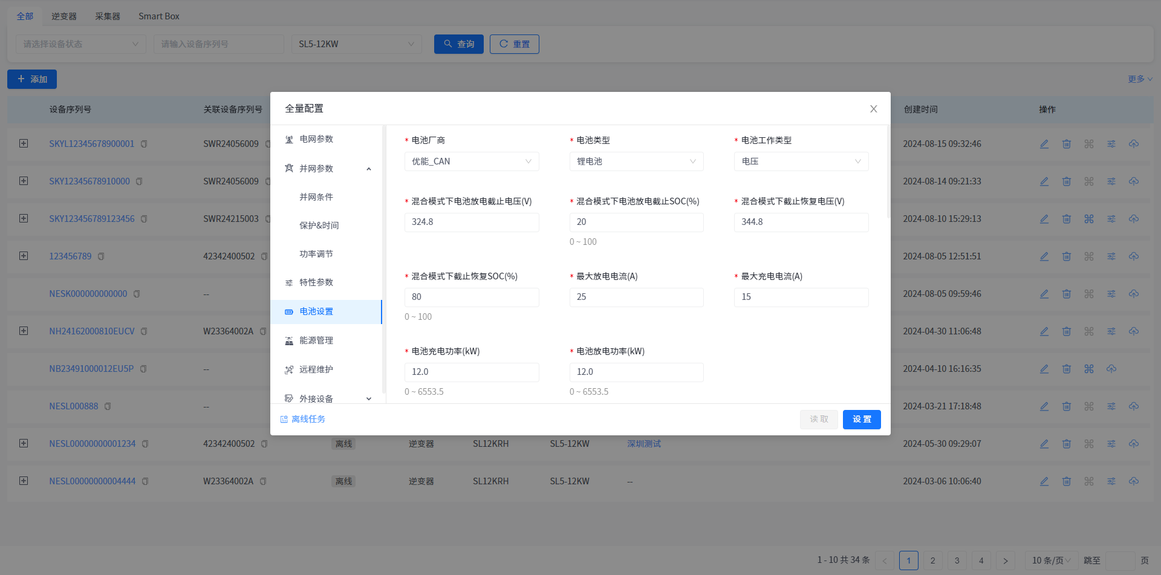Screen dimensions: 1161x575
Task: Select 能源管理 in the sidebar menu
Action: point(316,340)
